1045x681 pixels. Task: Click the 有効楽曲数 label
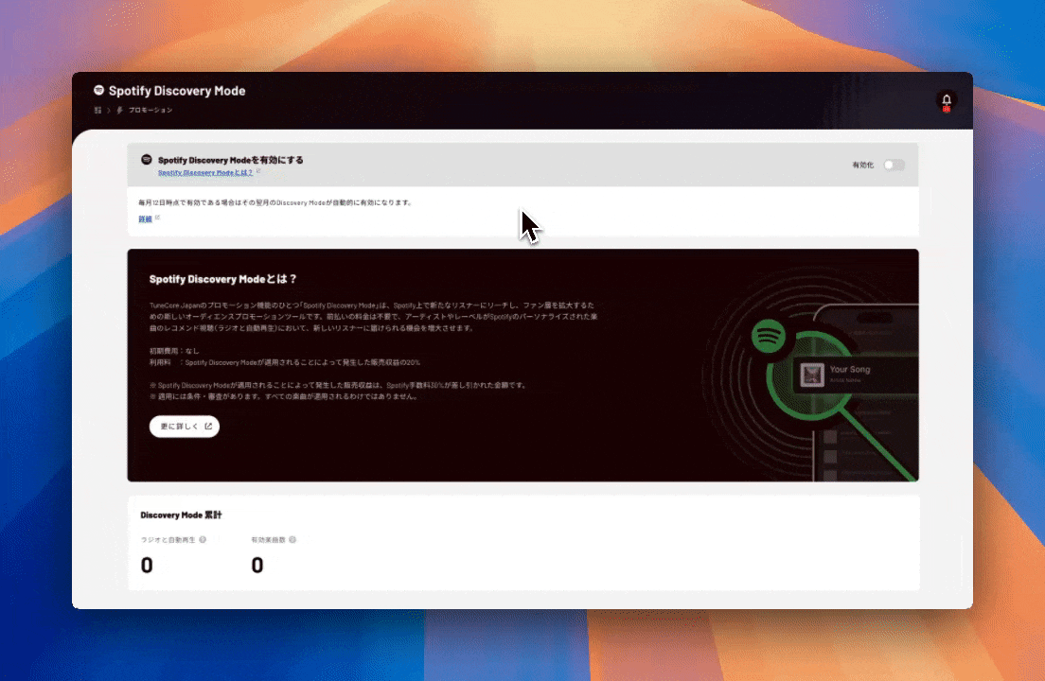[268, 540]
